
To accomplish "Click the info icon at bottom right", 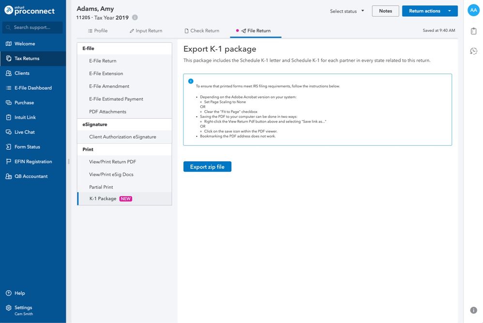I will point(473,310).
